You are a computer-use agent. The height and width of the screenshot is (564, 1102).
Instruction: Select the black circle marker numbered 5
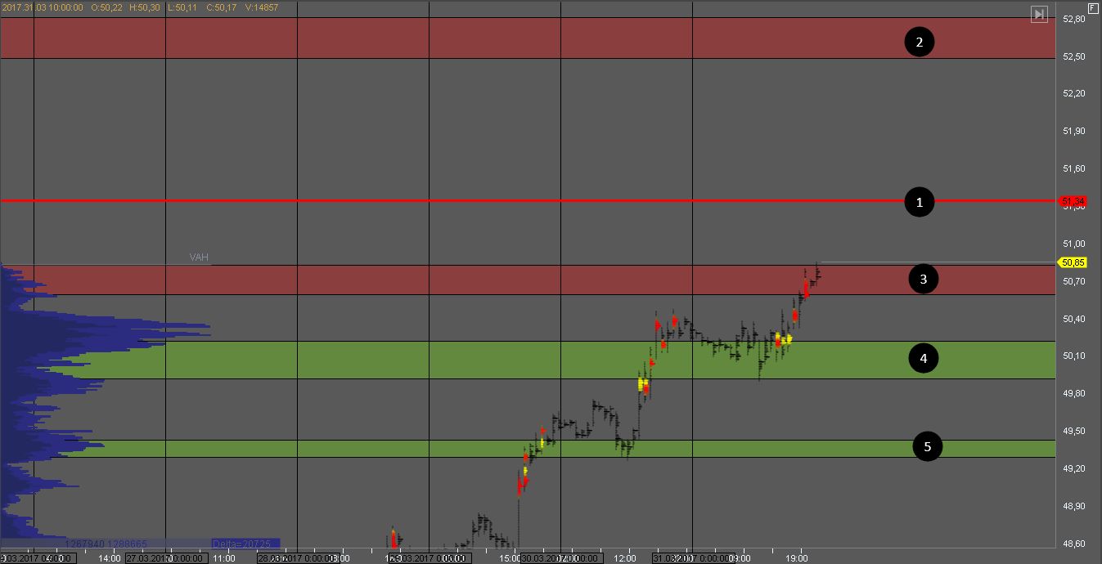(928, 446)
